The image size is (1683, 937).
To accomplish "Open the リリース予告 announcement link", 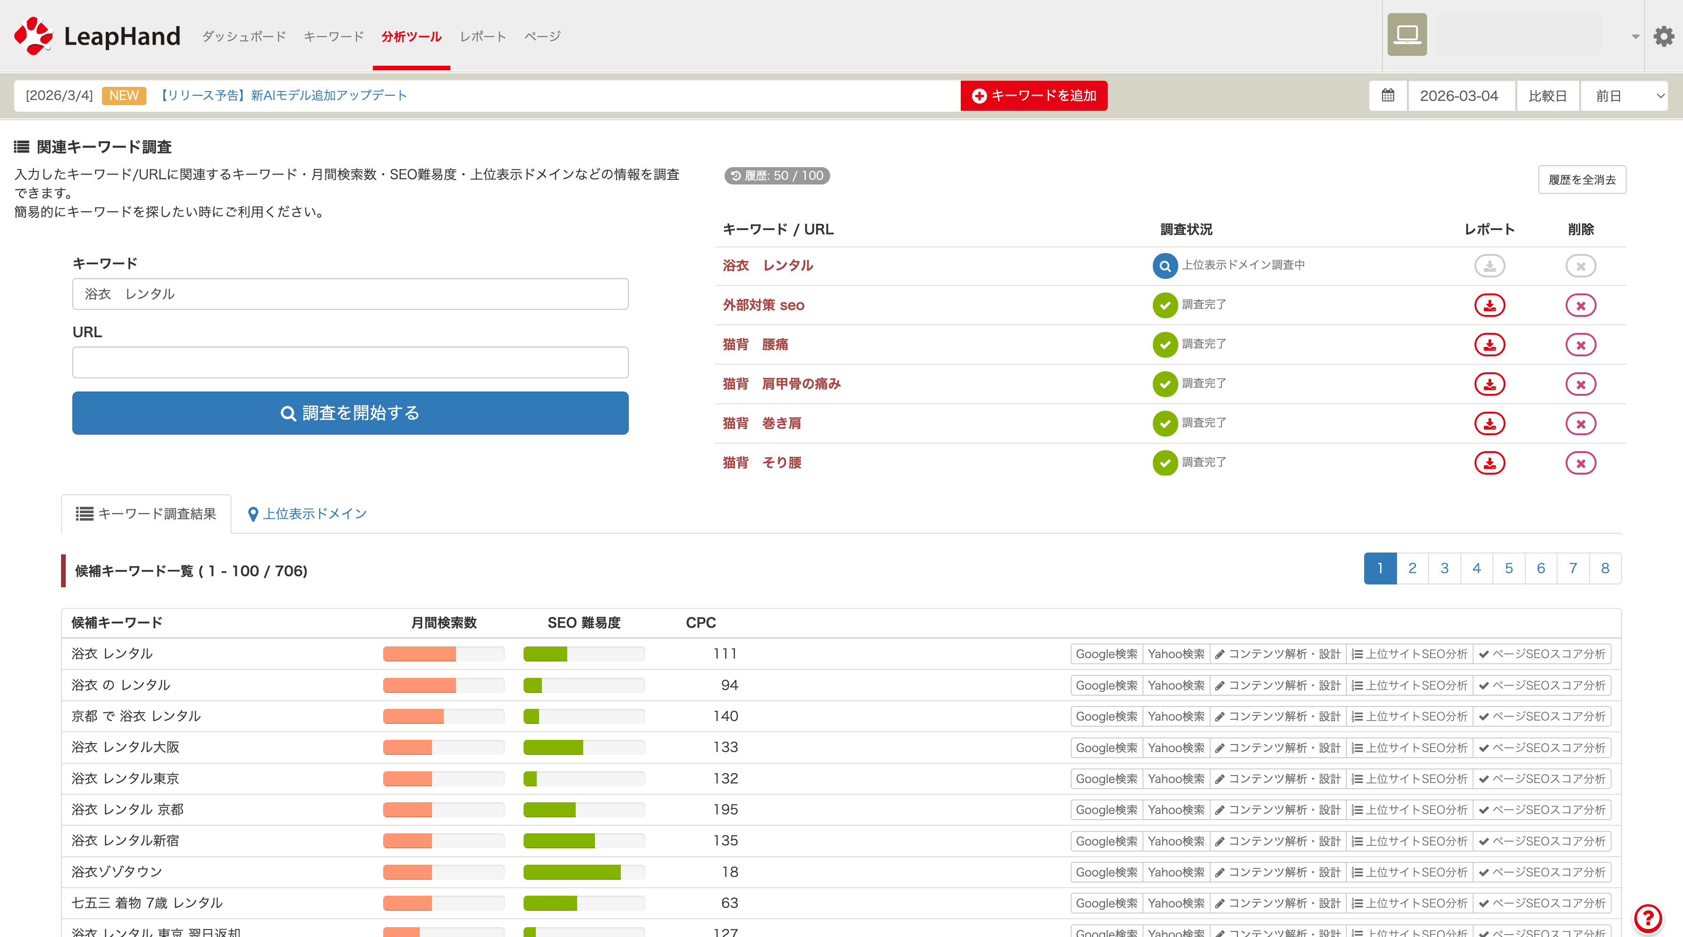I will tap(283, 95).
